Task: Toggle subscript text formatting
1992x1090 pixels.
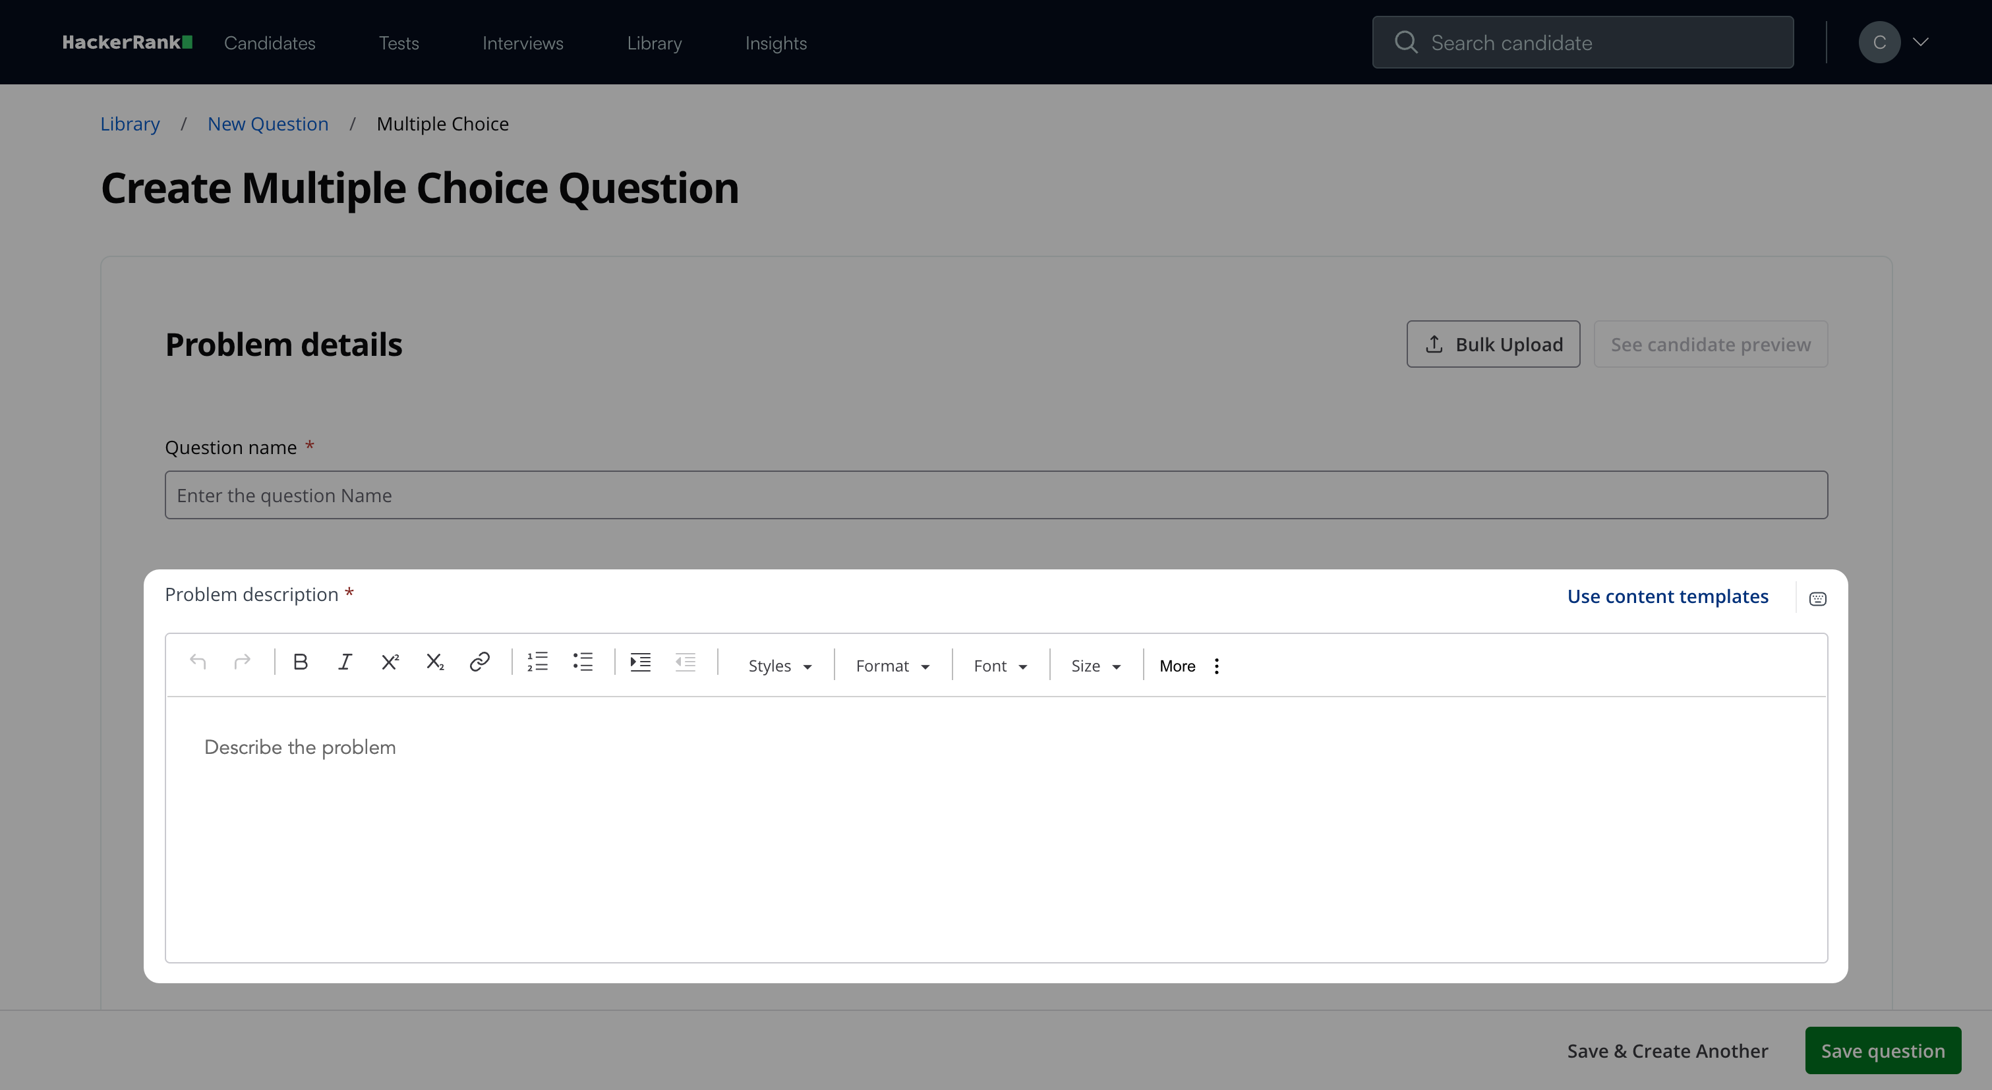Action: pyautogui.click(x=434, y=662)
